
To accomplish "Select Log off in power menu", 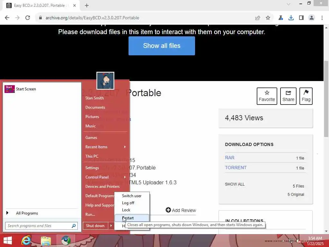I will point(132,203).
